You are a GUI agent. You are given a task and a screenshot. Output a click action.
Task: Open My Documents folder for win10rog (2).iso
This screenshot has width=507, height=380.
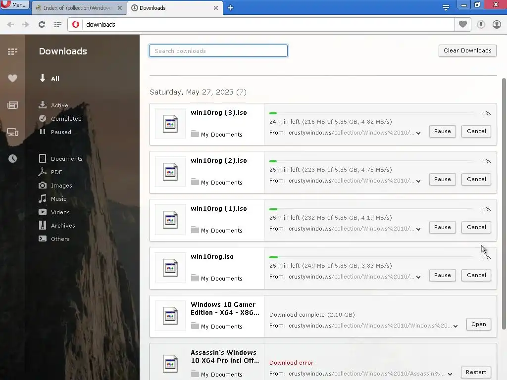pos(217,182)
